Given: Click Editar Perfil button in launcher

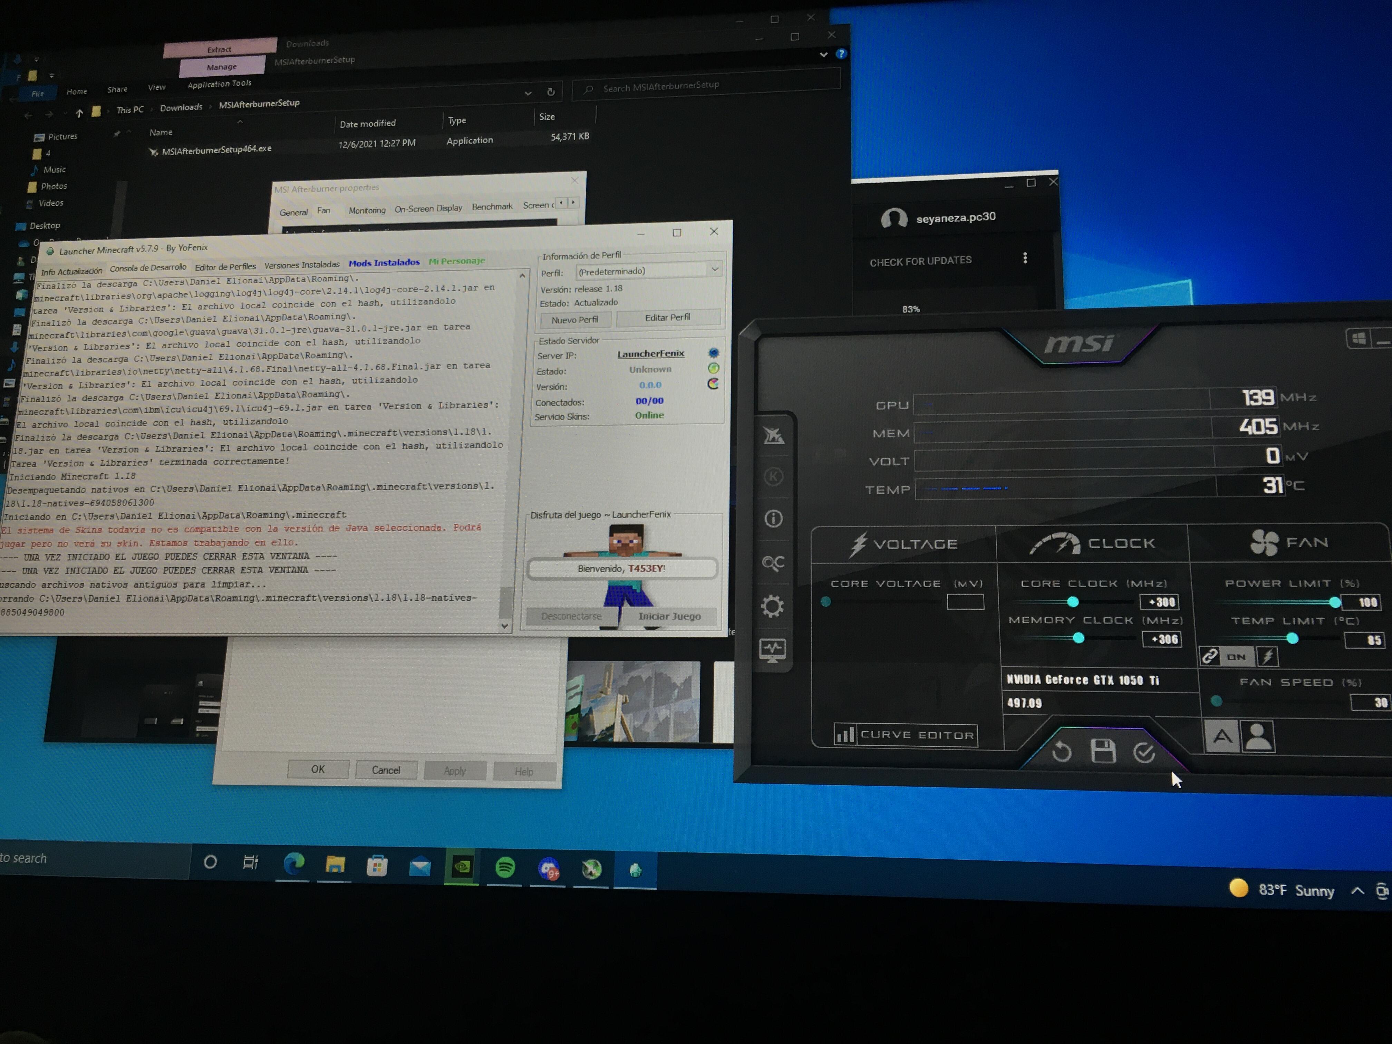Looking at the screenshot, I should (668, 317).
